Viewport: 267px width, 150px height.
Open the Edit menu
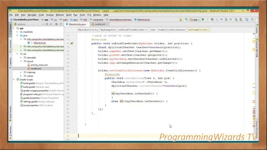click(x=17, y=15)
